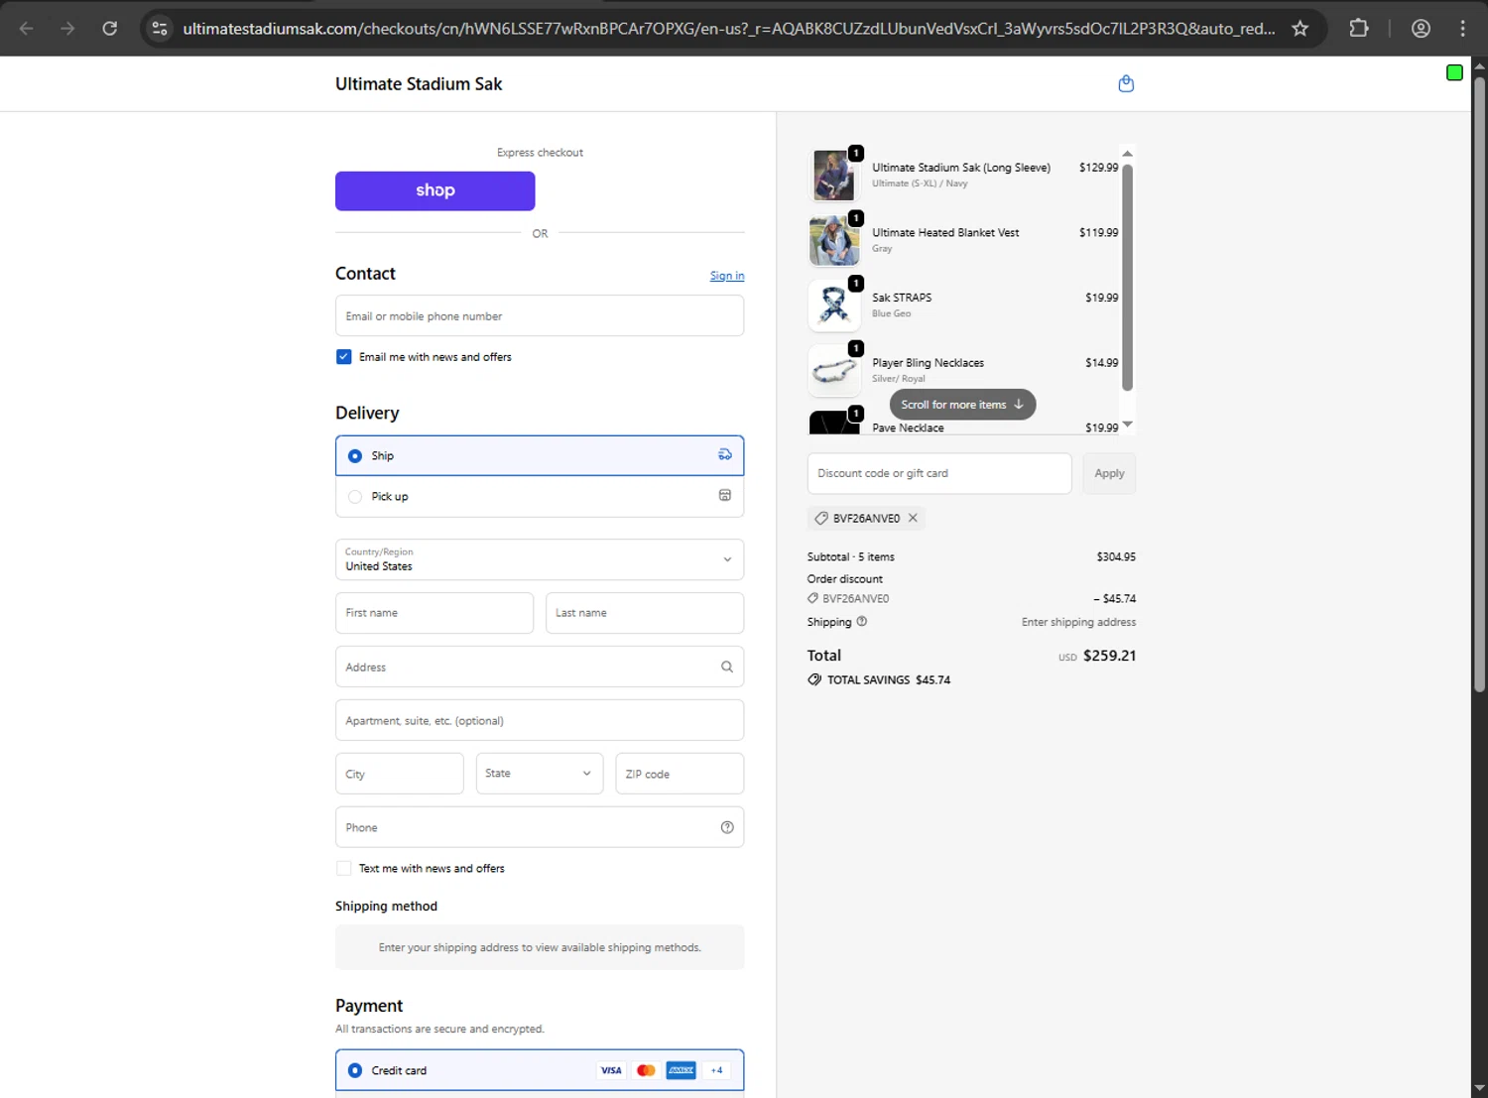Viewport: 1488px width, 1098px height.
Task: Click Scroll for more items button
Action: point(962,405)
